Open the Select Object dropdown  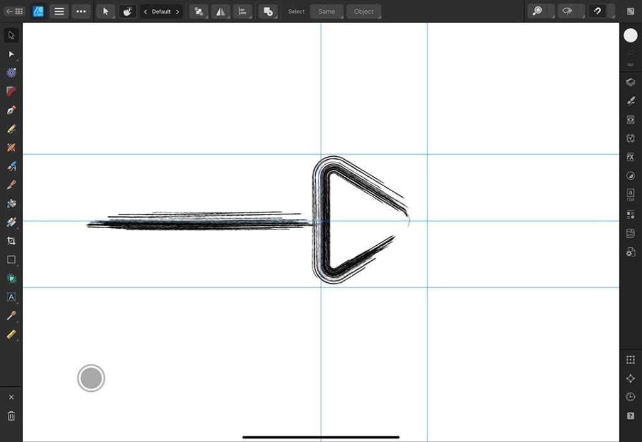coord(364,11)
